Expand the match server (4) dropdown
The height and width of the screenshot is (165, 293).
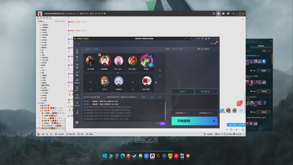[x=182, y=113]
